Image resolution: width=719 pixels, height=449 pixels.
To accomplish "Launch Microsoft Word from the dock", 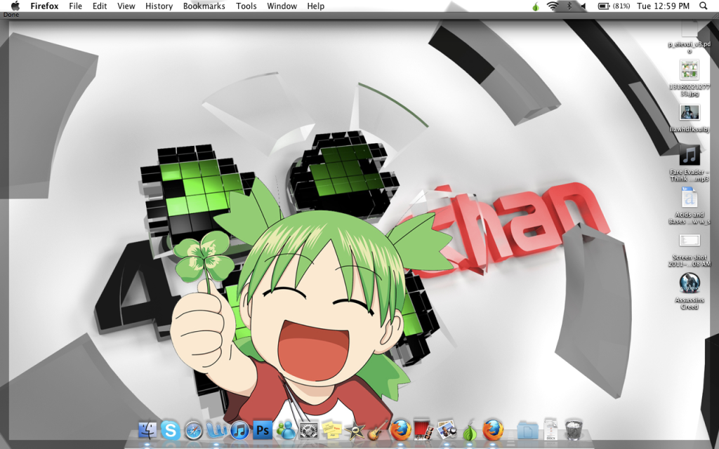I will coord(216,430).
